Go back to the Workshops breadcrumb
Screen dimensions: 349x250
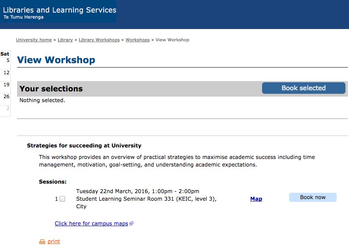pyautogui.click(x=137, y=40)
